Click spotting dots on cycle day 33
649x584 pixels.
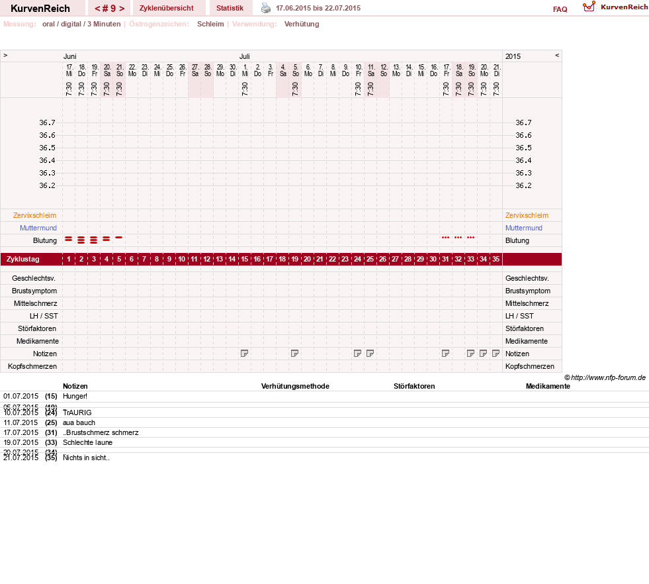(470, 237)
